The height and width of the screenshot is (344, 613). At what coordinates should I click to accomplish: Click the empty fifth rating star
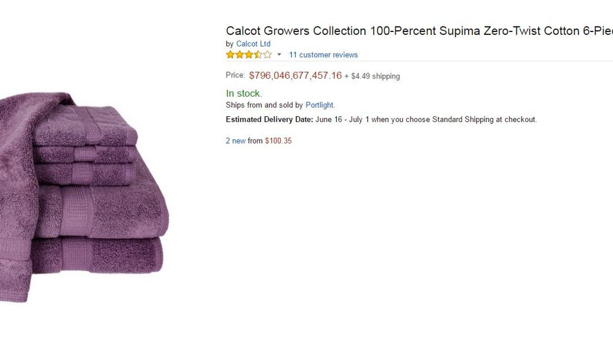pos(267,55)
